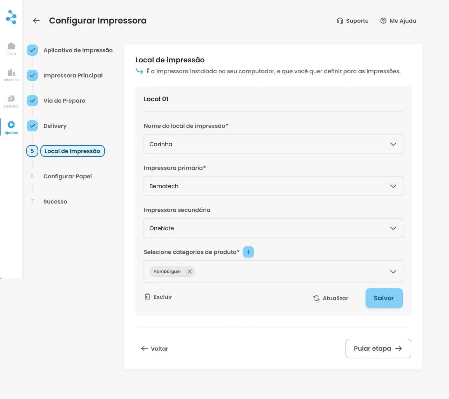Click the Pular etapa button
The height and width of the screenshot is (399, 449).
click(378, 349)
